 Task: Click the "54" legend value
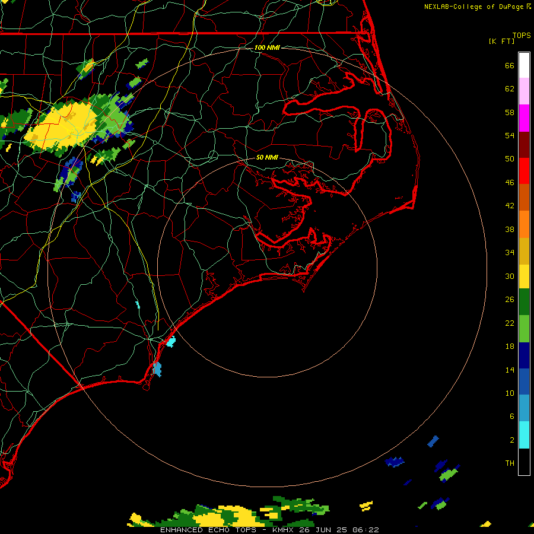(x=510, y=135)
